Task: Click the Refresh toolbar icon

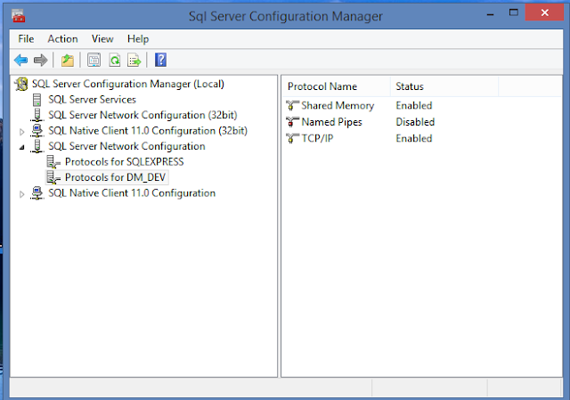Action: [x=114, y=61]
